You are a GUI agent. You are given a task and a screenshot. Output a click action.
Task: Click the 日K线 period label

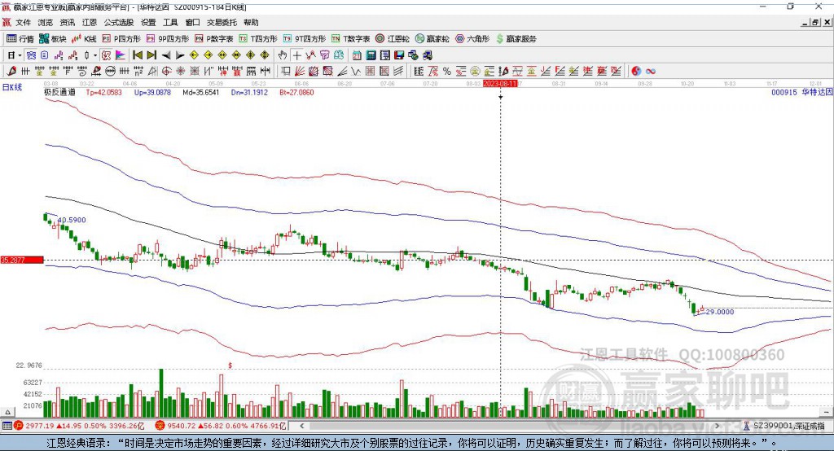click(12, 87)
